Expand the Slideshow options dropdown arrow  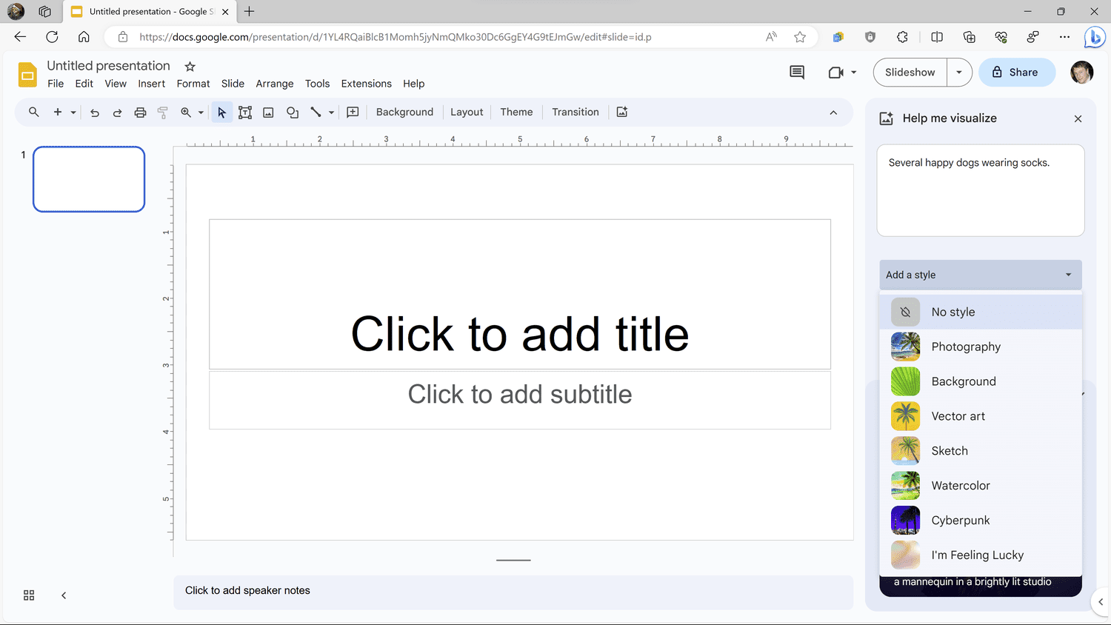point(959,73)
